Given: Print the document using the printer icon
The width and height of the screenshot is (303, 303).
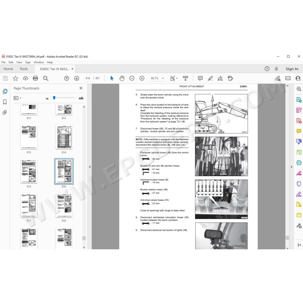Looking at the screenshot, I should click(x=35, y=78).
